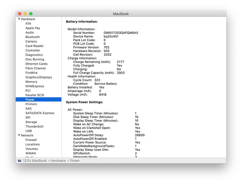Select Apple Pay in the sidebar
242x184 pixels.
tap(33, 28)
